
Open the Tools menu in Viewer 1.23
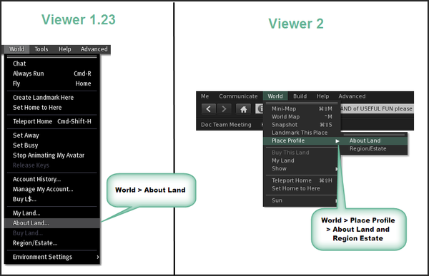pos(41,49)
